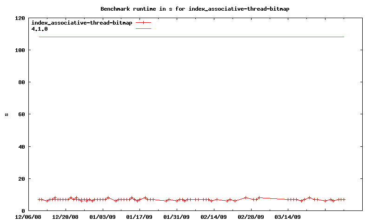The image size is (372, 223).
Task: Click the 100 y-axis tick label
Action: [x=20, y=50]
